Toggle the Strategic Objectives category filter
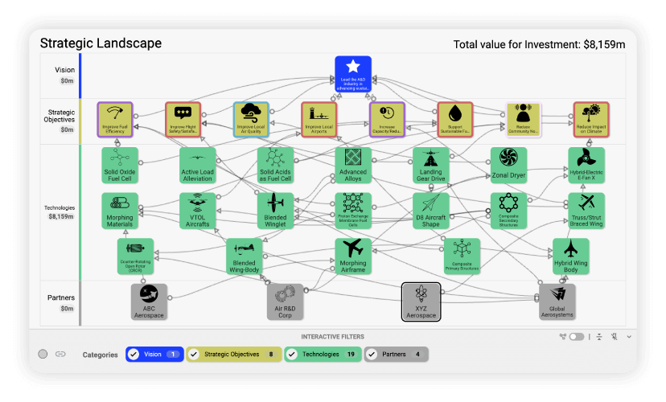The width and height of the screenshot is (666, 402). [233, 354]
